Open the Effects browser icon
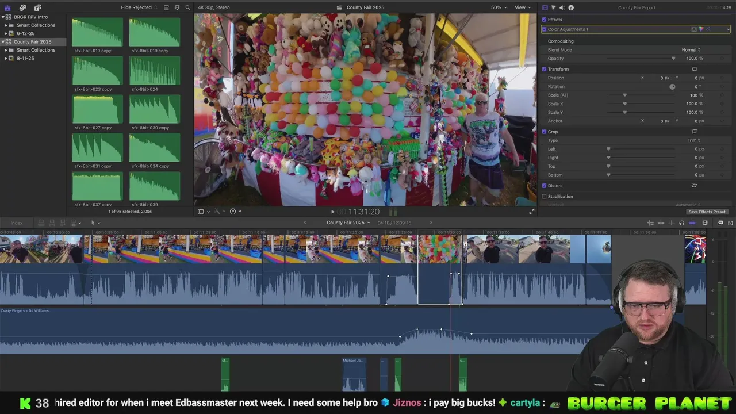This screenshot has width=736, height=414. click(x=720, y=223)
